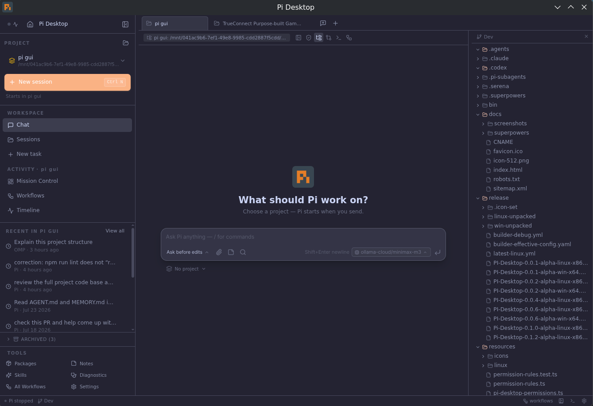
Task: Click the note page icon in composer
Action: tap(231, 252)
